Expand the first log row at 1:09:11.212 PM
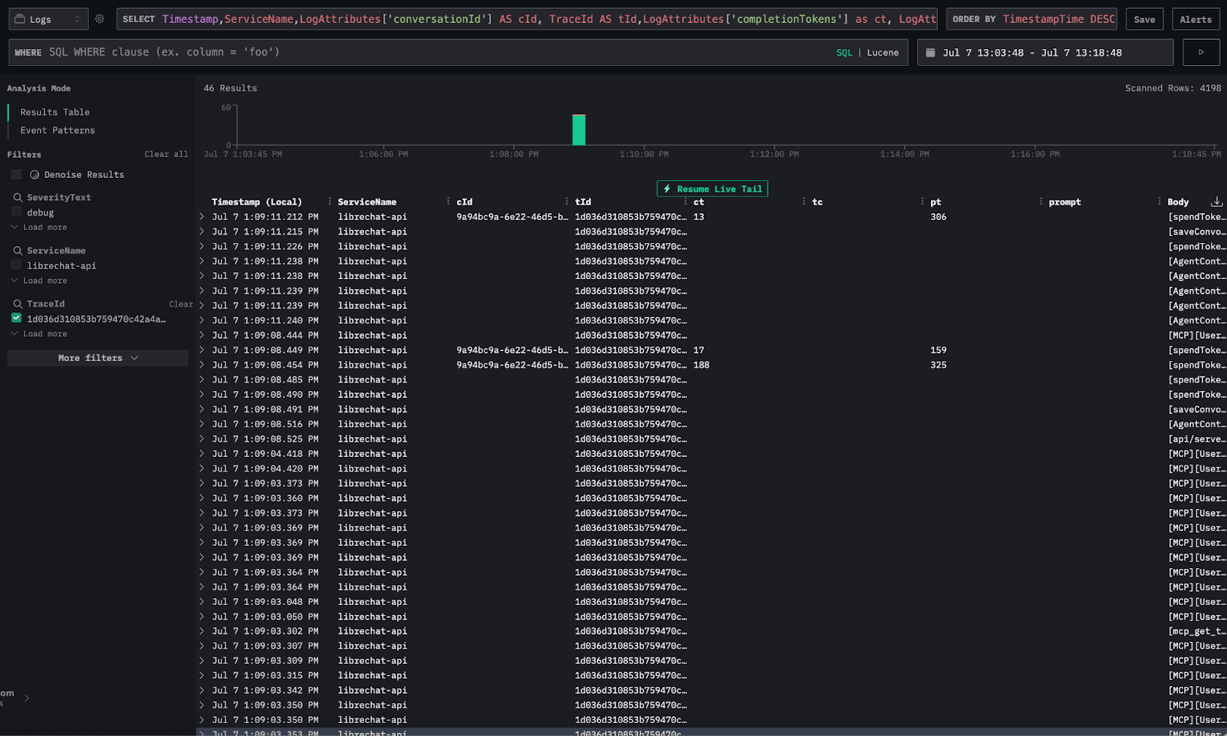1227x736 pixels. click(202, 217)
